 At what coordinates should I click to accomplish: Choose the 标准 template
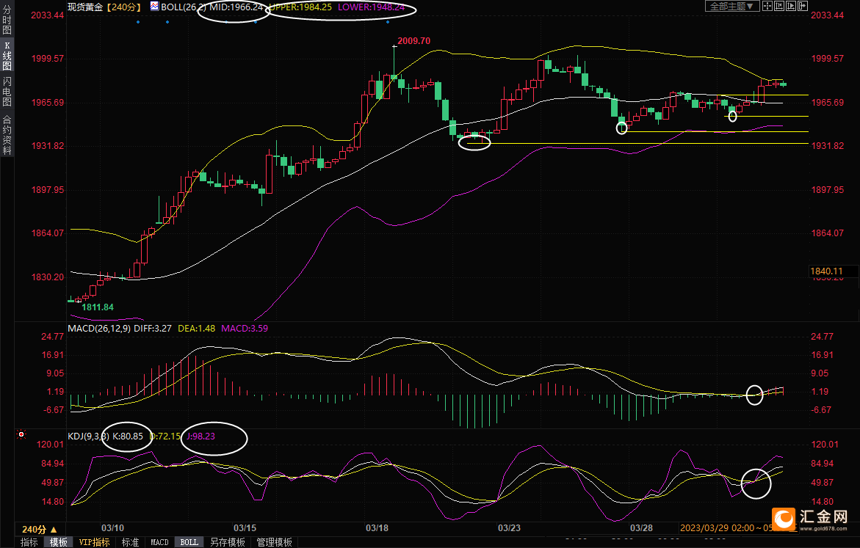(x=131, y=542)
